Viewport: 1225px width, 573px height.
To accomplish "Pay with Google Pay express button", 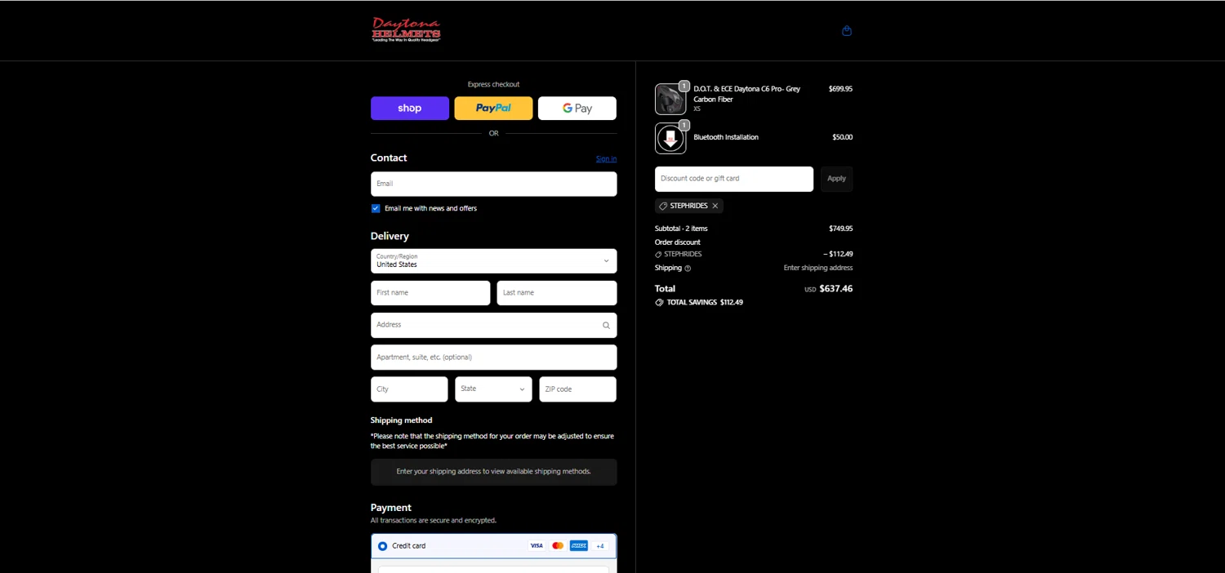I will (x=577, y=109).
